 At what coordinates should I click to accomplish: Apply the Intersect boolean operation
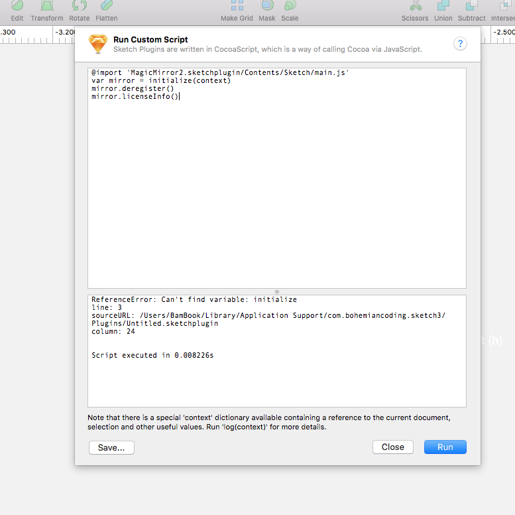pos(503,11)
